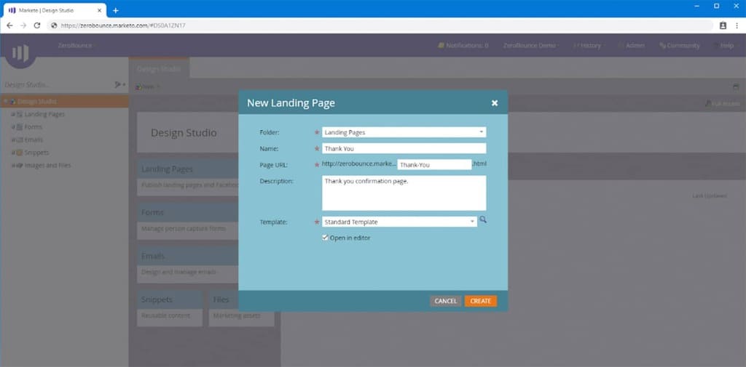Expand the Landing Pages tree node
The image size is (746, 367).
(x=13, y=114)
